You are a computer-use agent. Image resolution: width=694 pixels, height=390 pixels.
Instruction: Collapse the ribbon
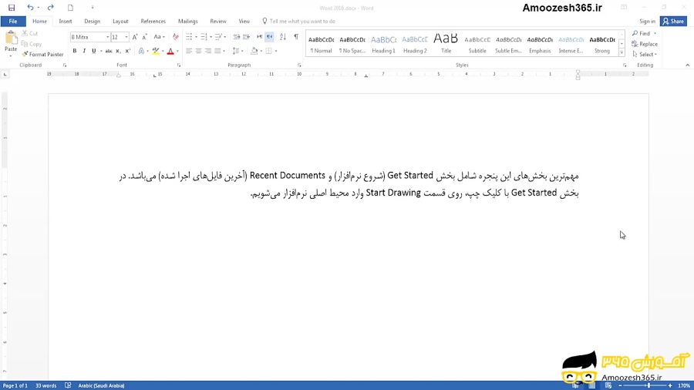[687, 65]
